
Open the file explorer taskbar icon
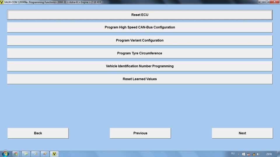(x=26, y=154)
